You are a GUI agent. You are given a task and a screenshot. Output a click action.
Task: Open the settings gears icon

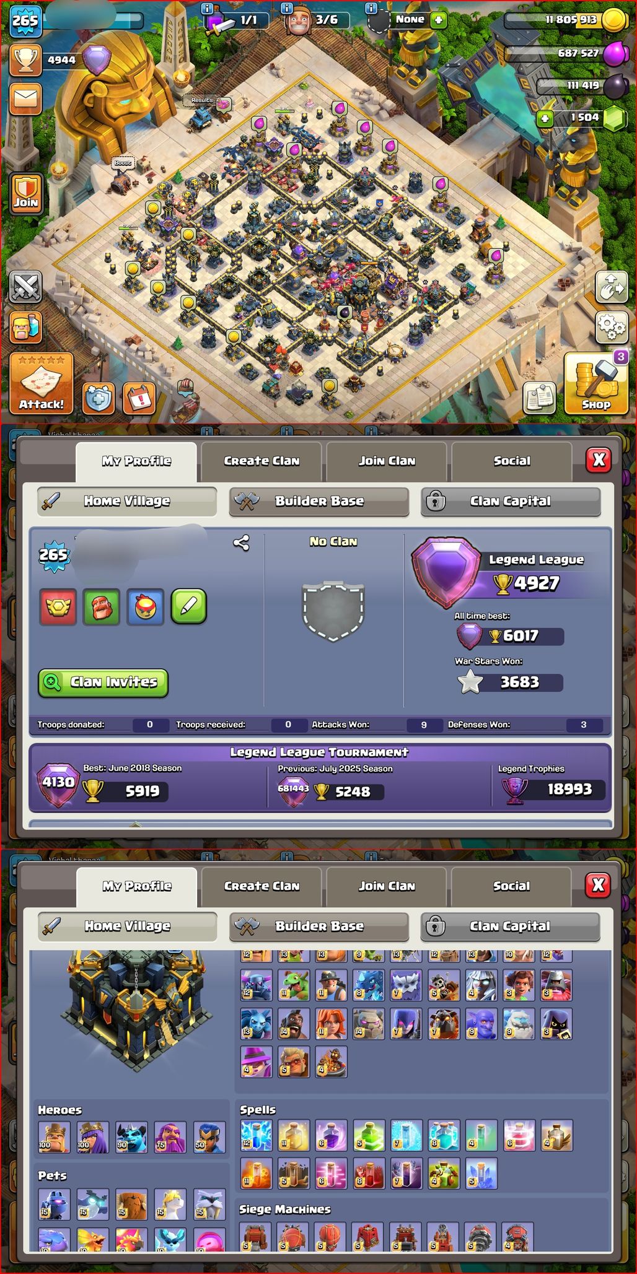[x=611, y=326]
